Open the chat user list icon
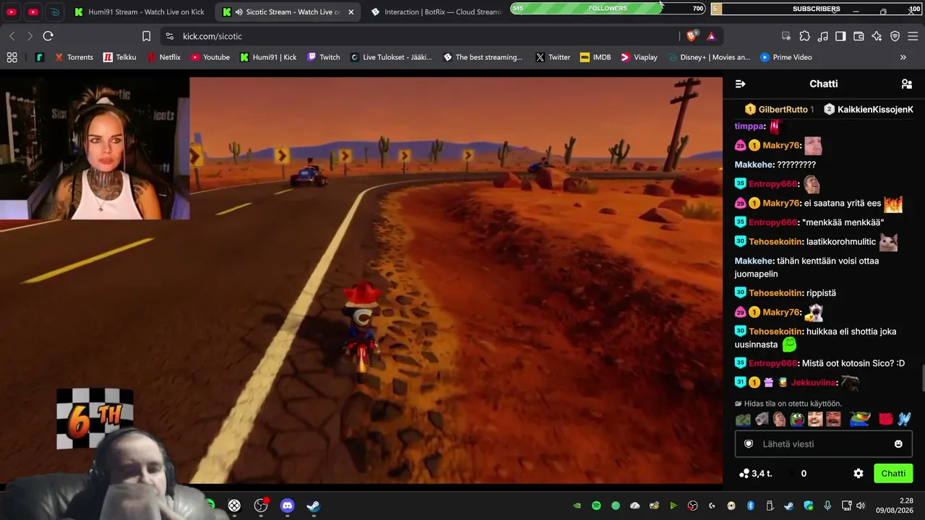925x520 pixels. (907, 84)
